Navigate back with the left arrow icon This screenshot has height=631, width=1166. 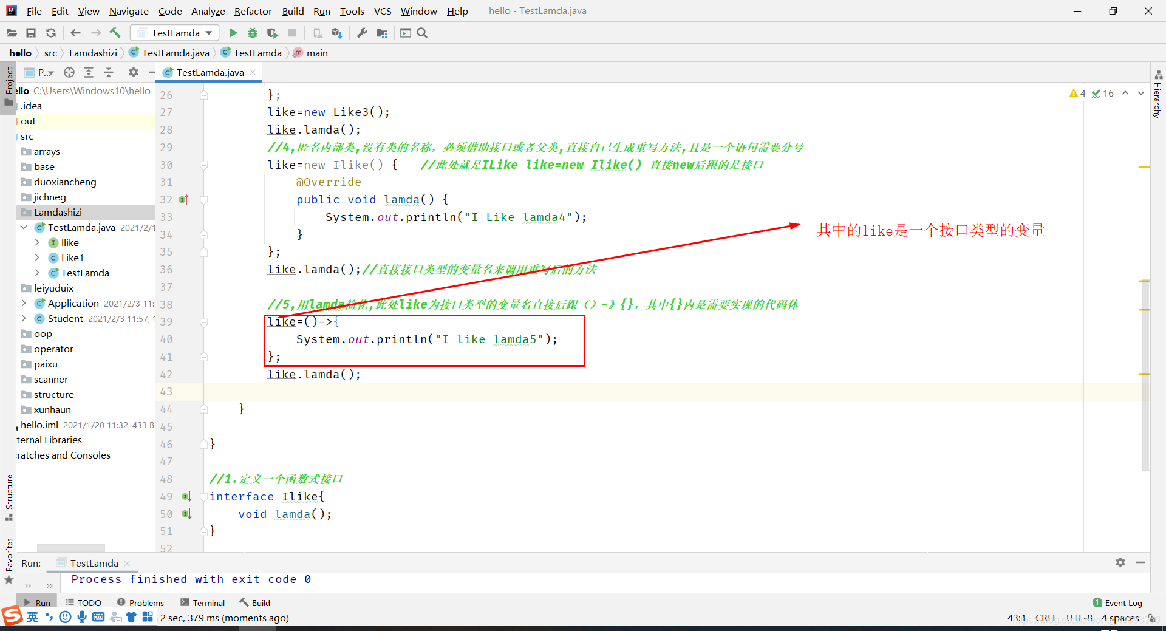point(75,33)
